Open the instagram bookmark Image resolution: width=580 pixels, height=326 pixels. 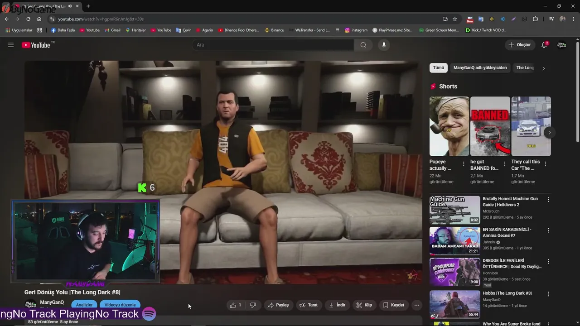pyautogui.click(x=356, y=30)
